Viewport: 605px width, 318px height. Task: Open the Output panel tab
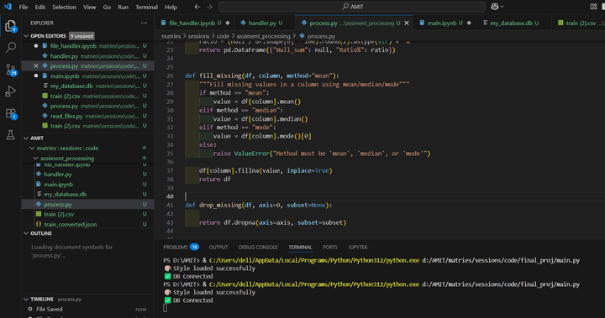pyautogui.click(x=218, y=247)
